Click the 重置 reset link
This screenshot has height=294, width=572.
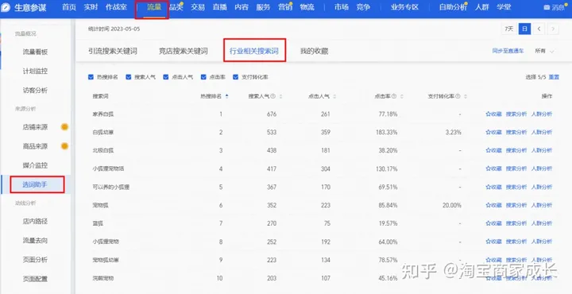(x=554, y=77)
